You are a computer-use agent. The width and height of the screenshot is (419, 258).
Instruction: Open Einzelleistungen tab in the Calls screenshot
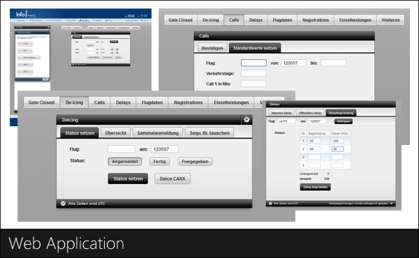coord(355,20)
